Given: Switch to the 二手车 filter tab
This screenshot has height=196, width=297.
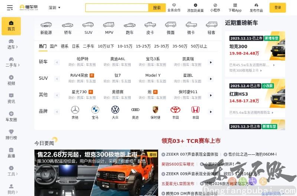Looking at the screenshot, I should [88, 46].
